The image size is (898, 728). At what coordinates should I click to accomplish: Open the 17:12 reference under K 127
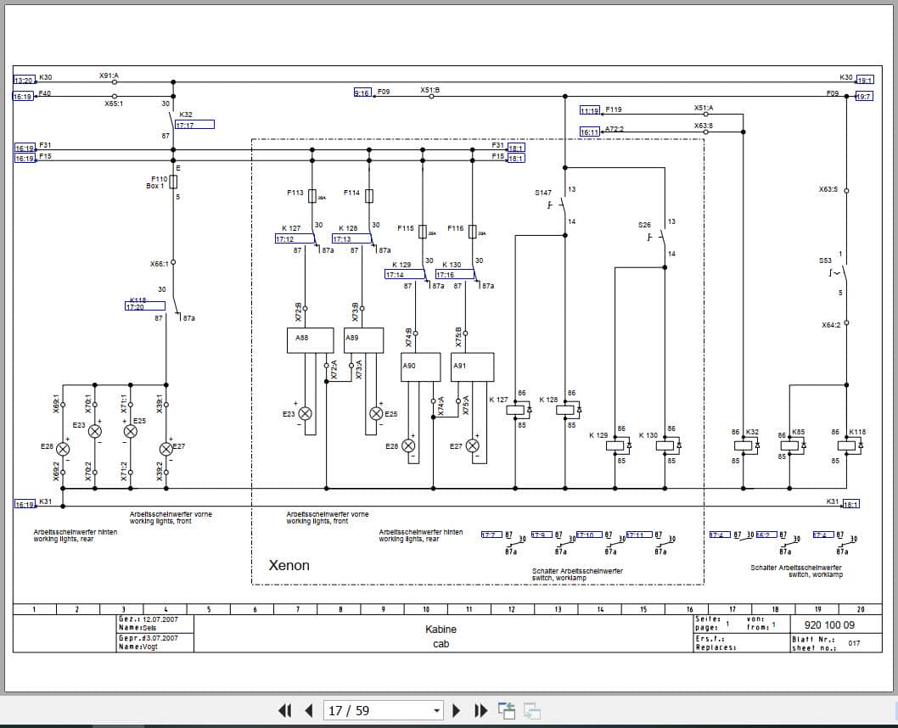point(295,239)
